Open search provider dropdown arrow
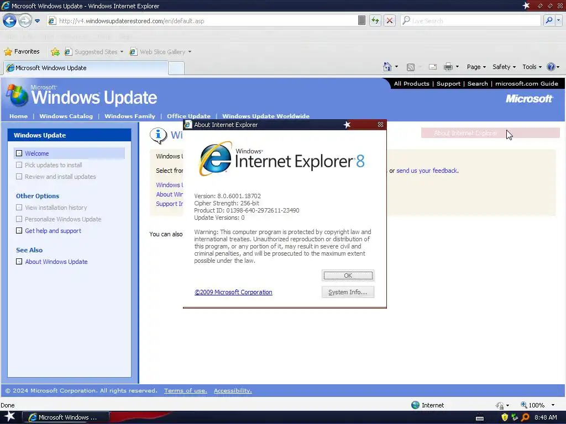The height and width of the screenshot is (424, 566). tap(558, 20)
